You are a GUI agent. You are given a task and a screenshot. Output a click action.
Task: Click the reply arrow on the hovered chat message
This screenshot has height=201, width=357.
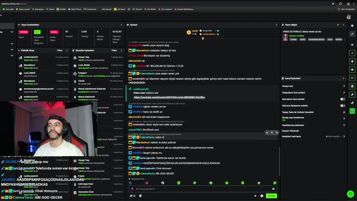point(267,133)
